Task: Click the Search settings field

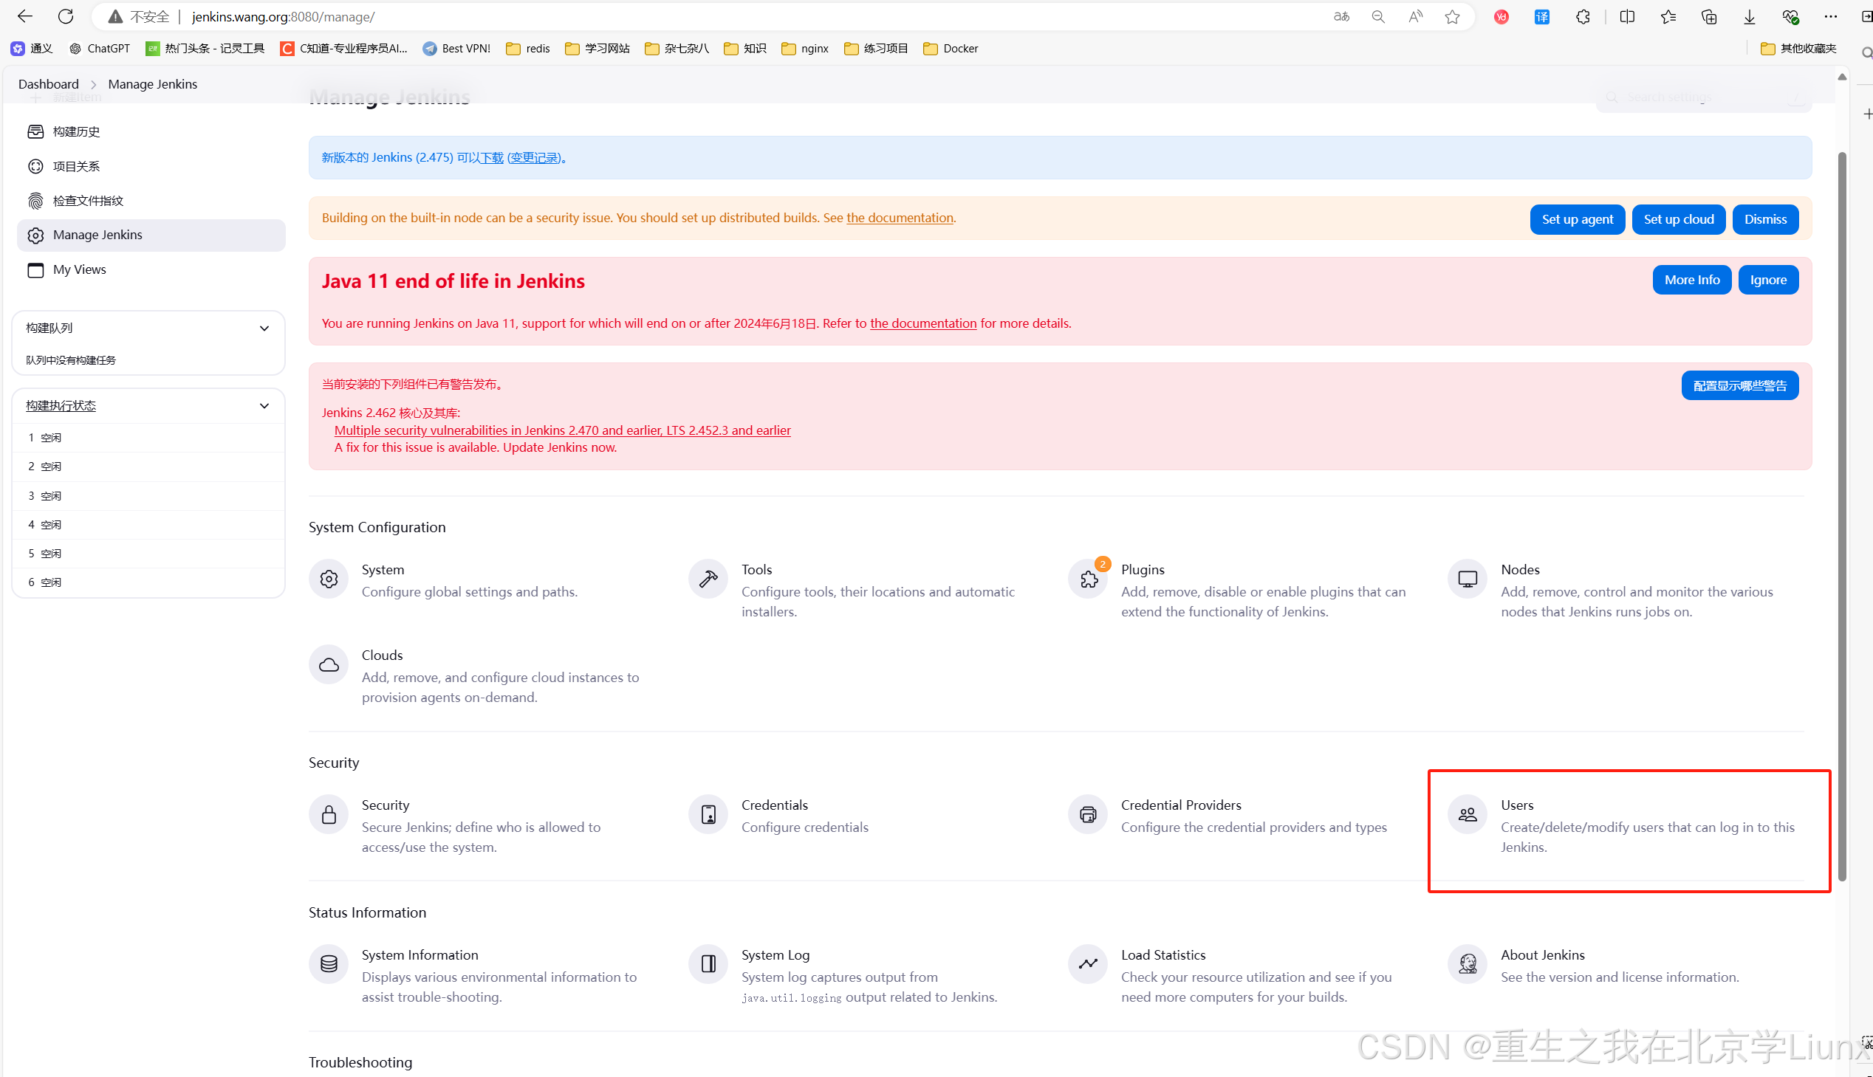Action: point(1703,97)
